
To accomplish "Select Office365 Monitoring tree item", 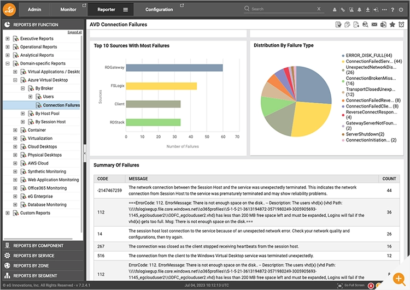I will click(x=47, y=188).
